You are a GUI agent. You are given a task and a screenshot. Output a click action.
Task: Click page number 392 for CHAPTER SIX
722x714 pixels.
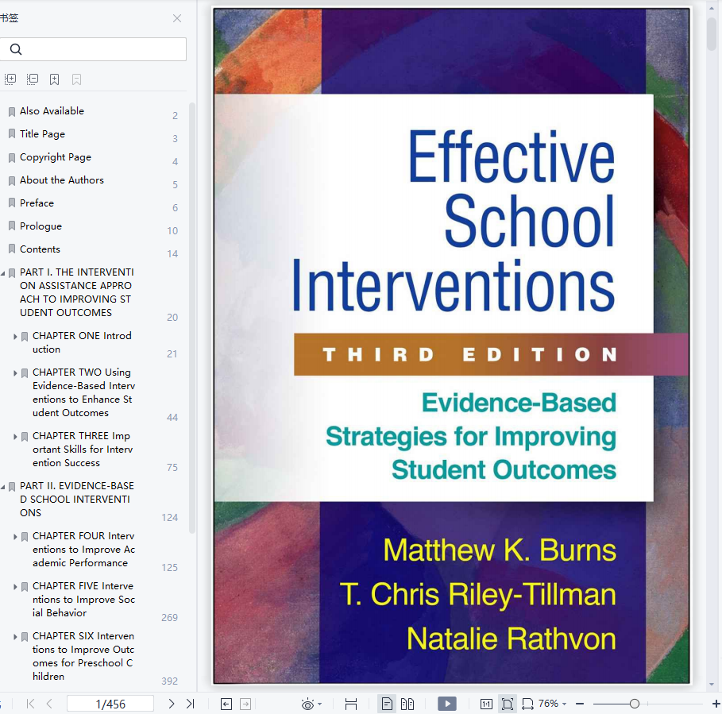pyautogui.click(x=169, y=681)
